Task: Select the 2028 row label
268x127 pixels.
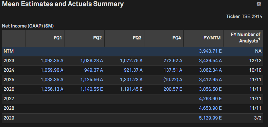Action: point(9,108)
